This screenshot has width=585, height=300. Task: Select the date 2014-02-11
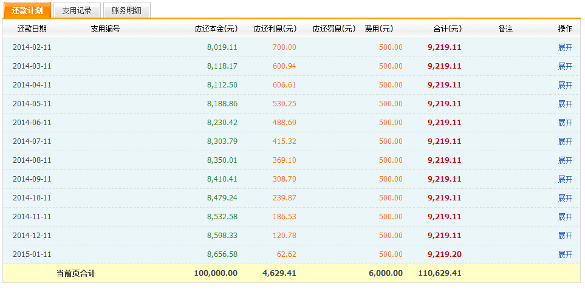coord(32,47)
